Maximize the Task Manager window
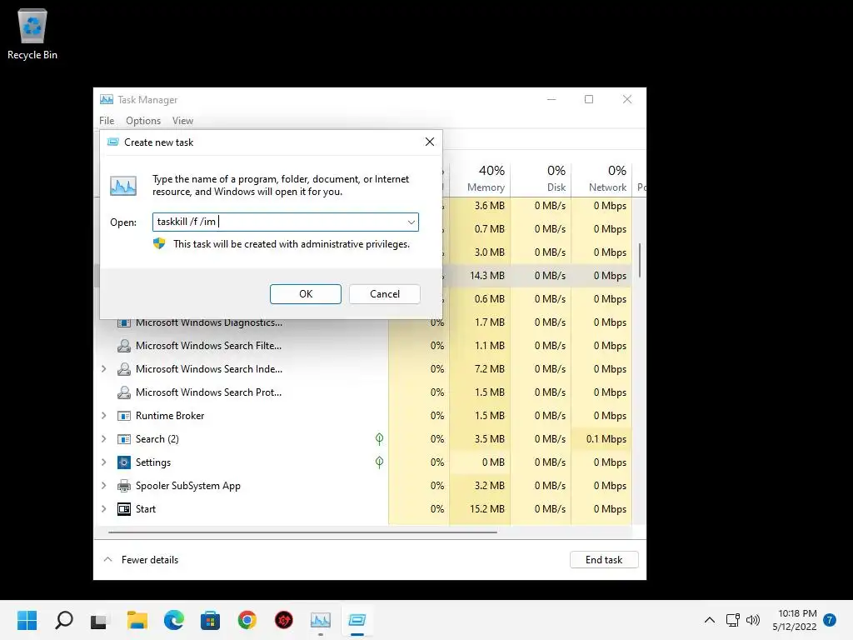The image size is (853, 640). click(589, 99)
